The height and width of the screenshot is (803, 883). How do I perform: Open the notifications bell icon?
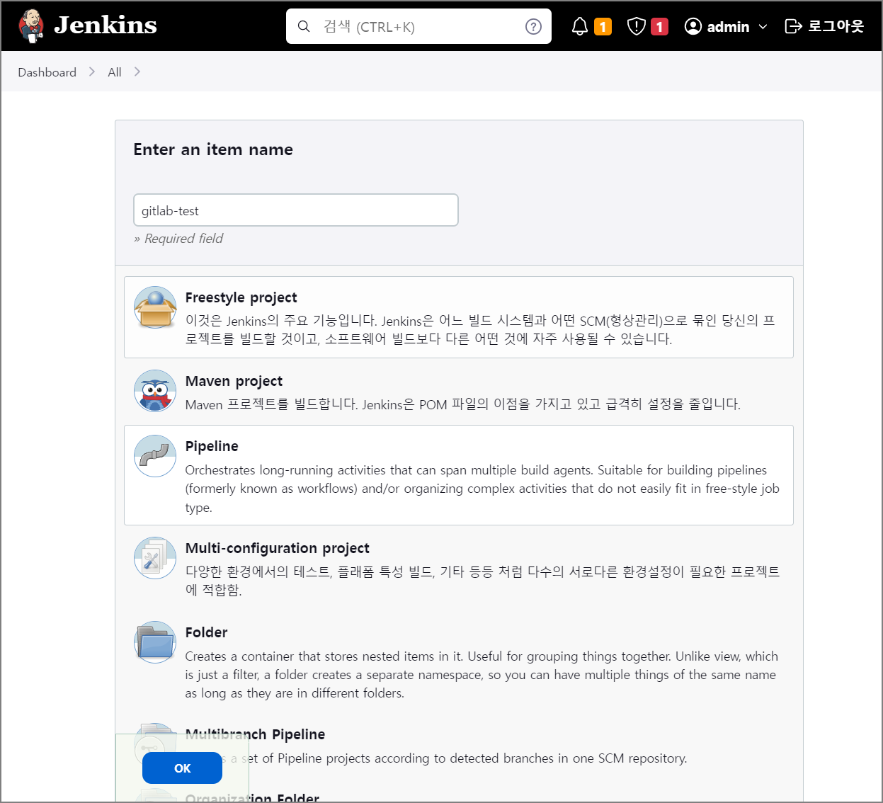pos(579,27)
